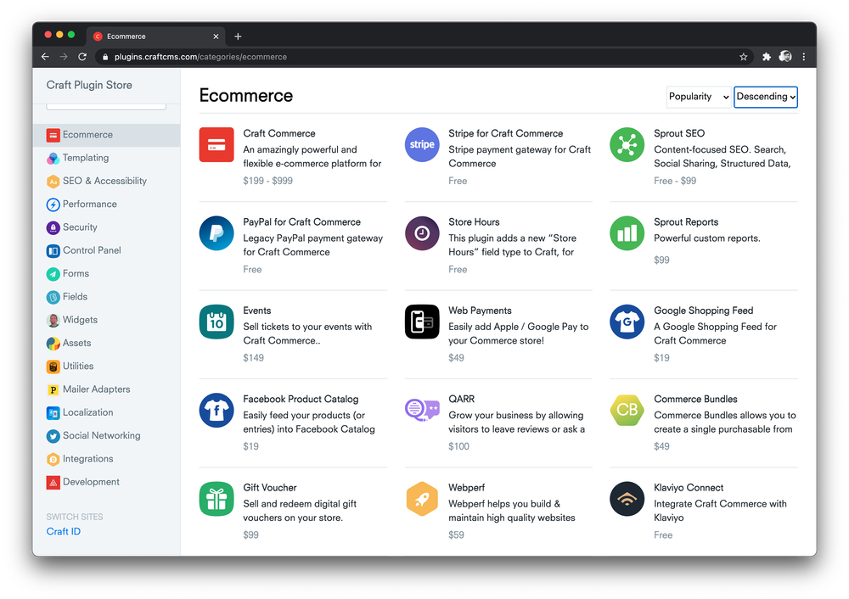849x599 pixels.
Task: Click the Webperf rocket icon
Action: [422, 499]
